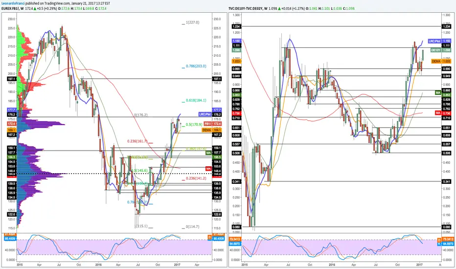Screen dimensions: 456x269
Task: Click the L:1.038 low value in header
Action: 336,9
